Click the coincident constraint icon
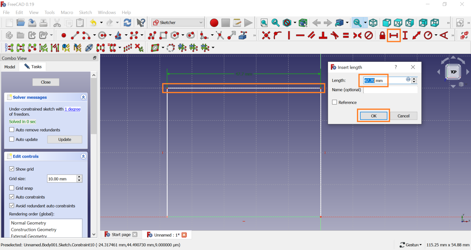471x250 pixels. coord(266,36)
